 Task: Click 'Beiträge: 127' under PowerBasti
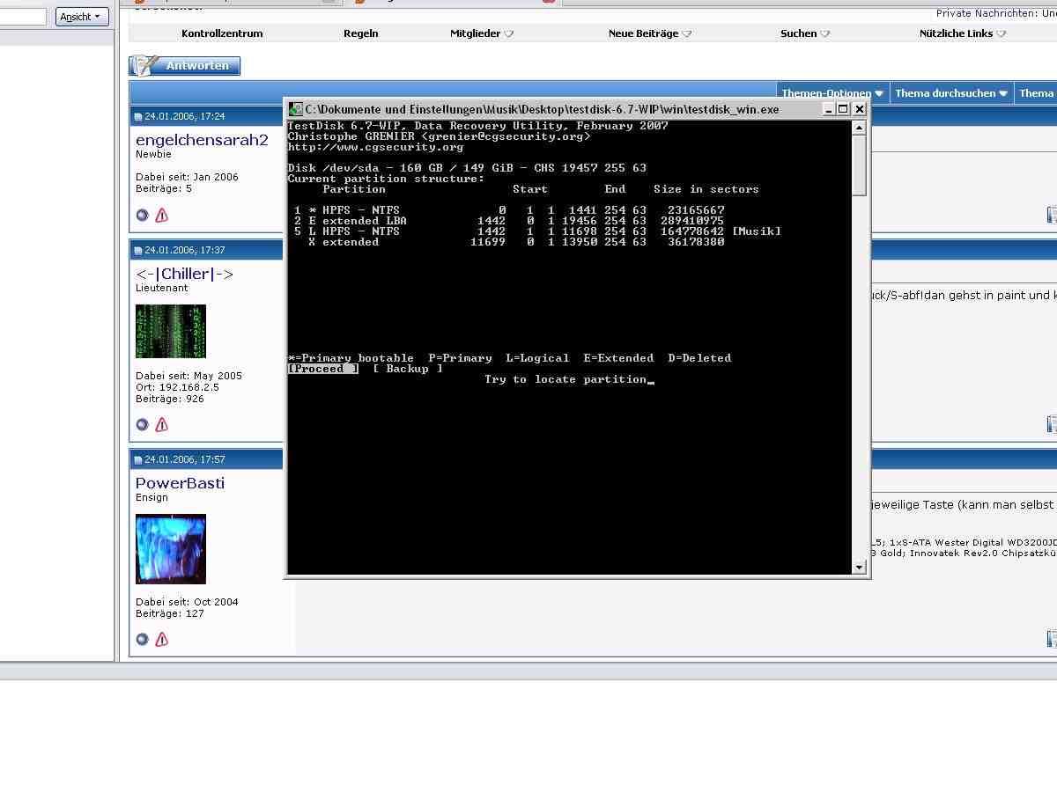(170, 613)
